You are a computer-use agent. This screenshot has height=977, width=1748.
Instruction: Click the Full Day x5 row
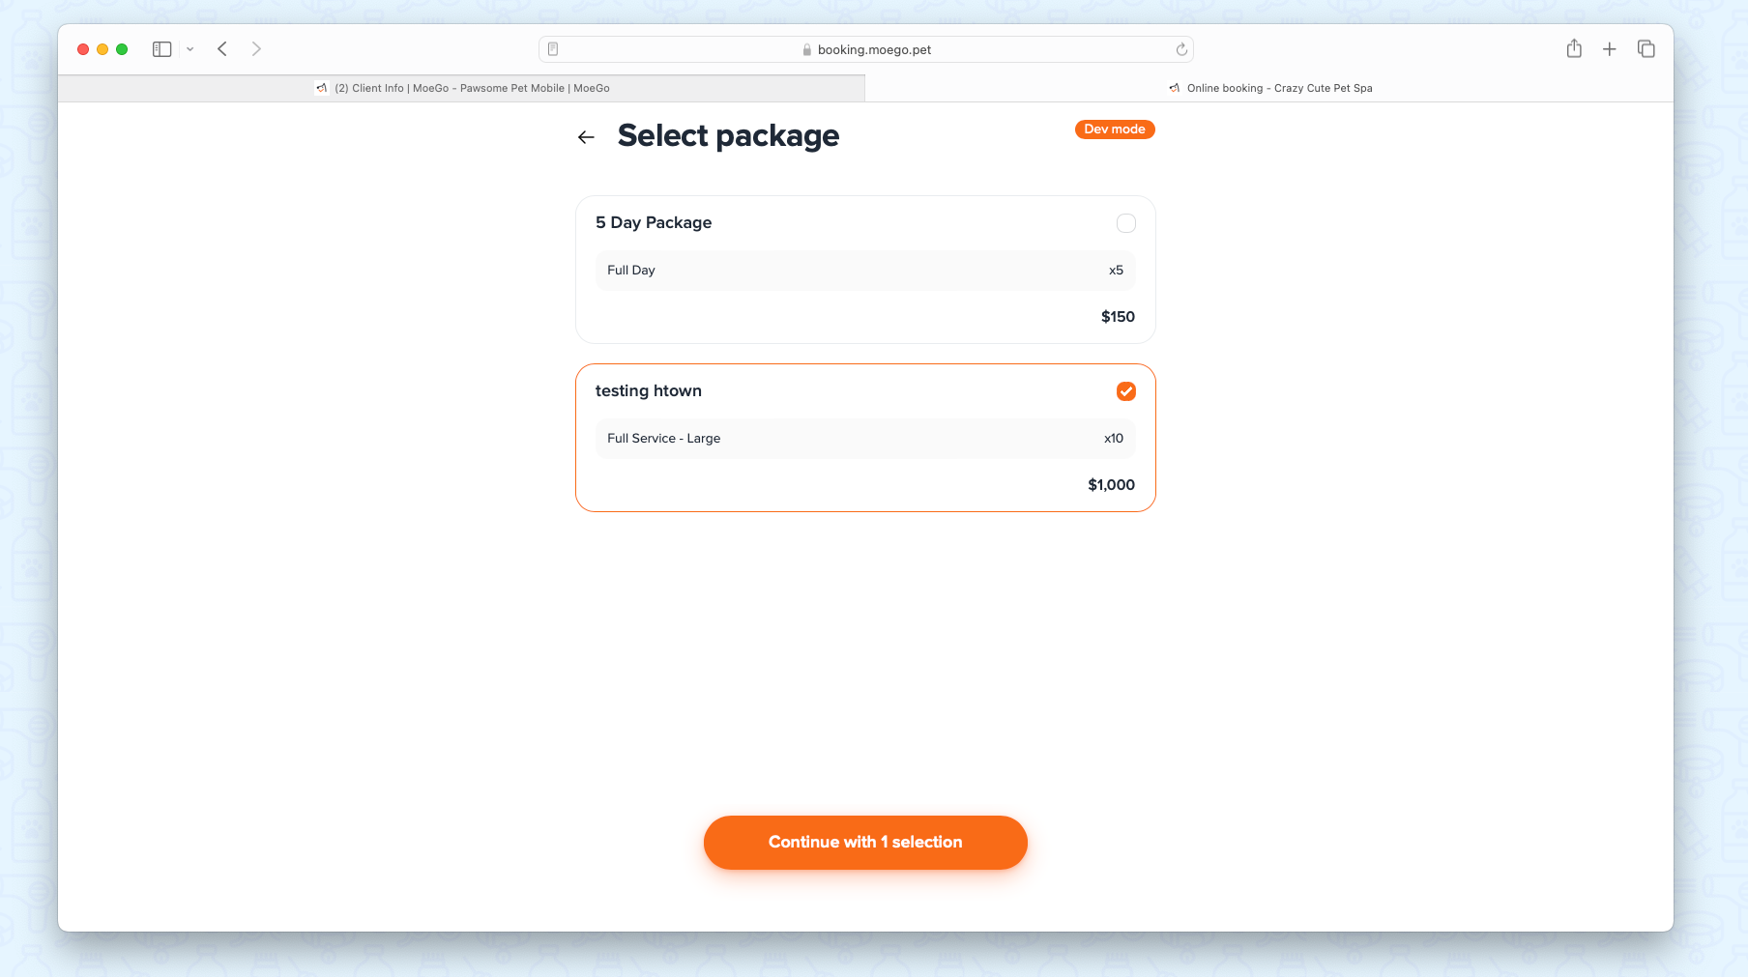point(865,271)
